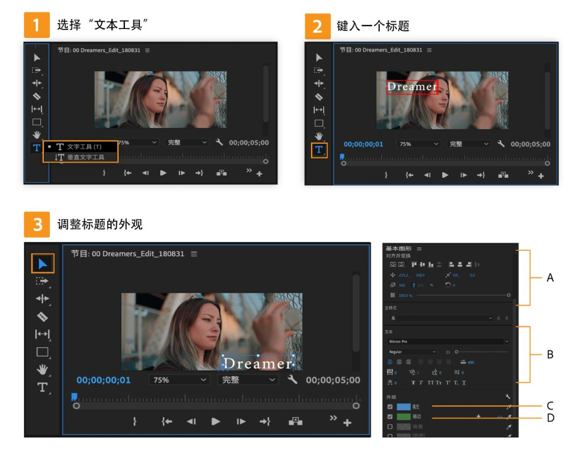The width and height of the screenshot is (579, 452).
Task: Step back one frame in step 3 monitor
Action: [x=191, y=421]
